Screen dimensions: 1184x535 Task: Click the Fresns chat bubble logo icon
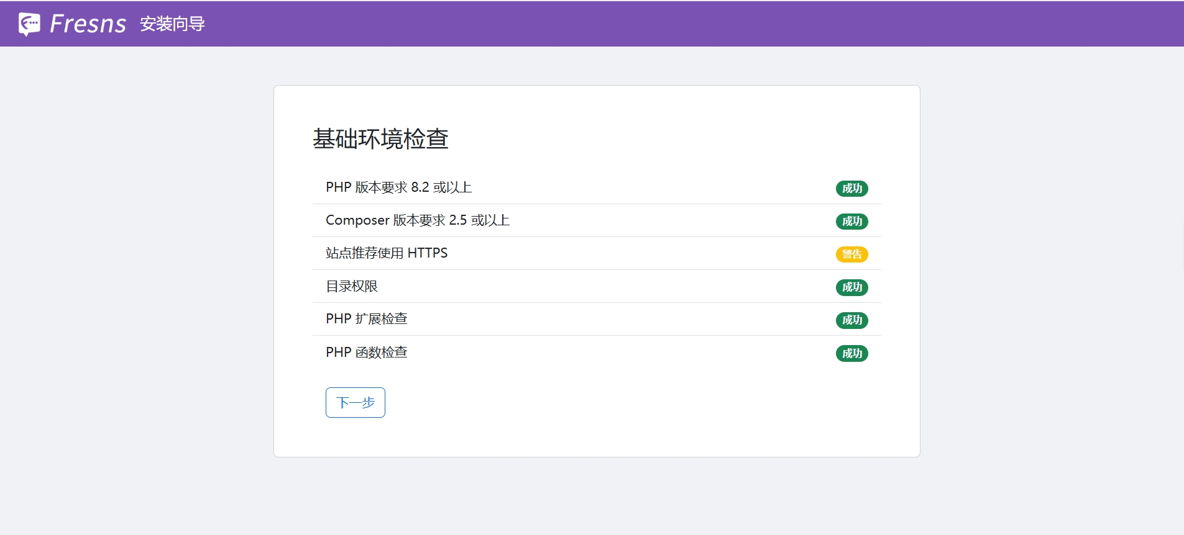pos(29,24)
